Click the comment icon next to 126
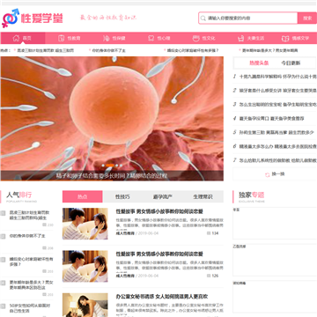The width and height of the screenshot is (317, 317). 209,276
